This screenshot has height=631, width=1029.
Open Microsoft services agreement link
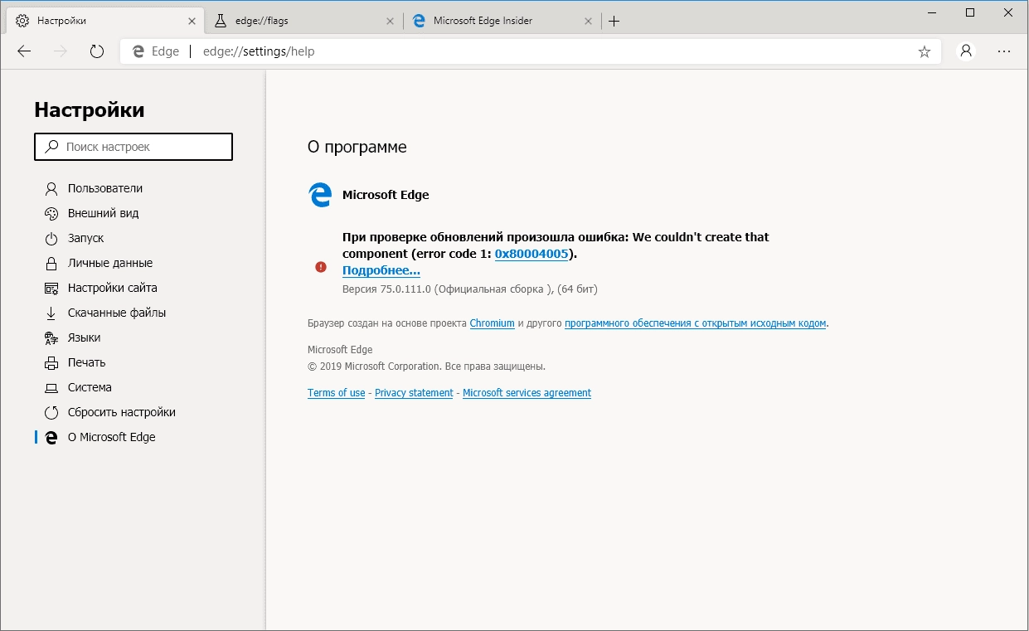pyautogui.click(x=527, y=393)
